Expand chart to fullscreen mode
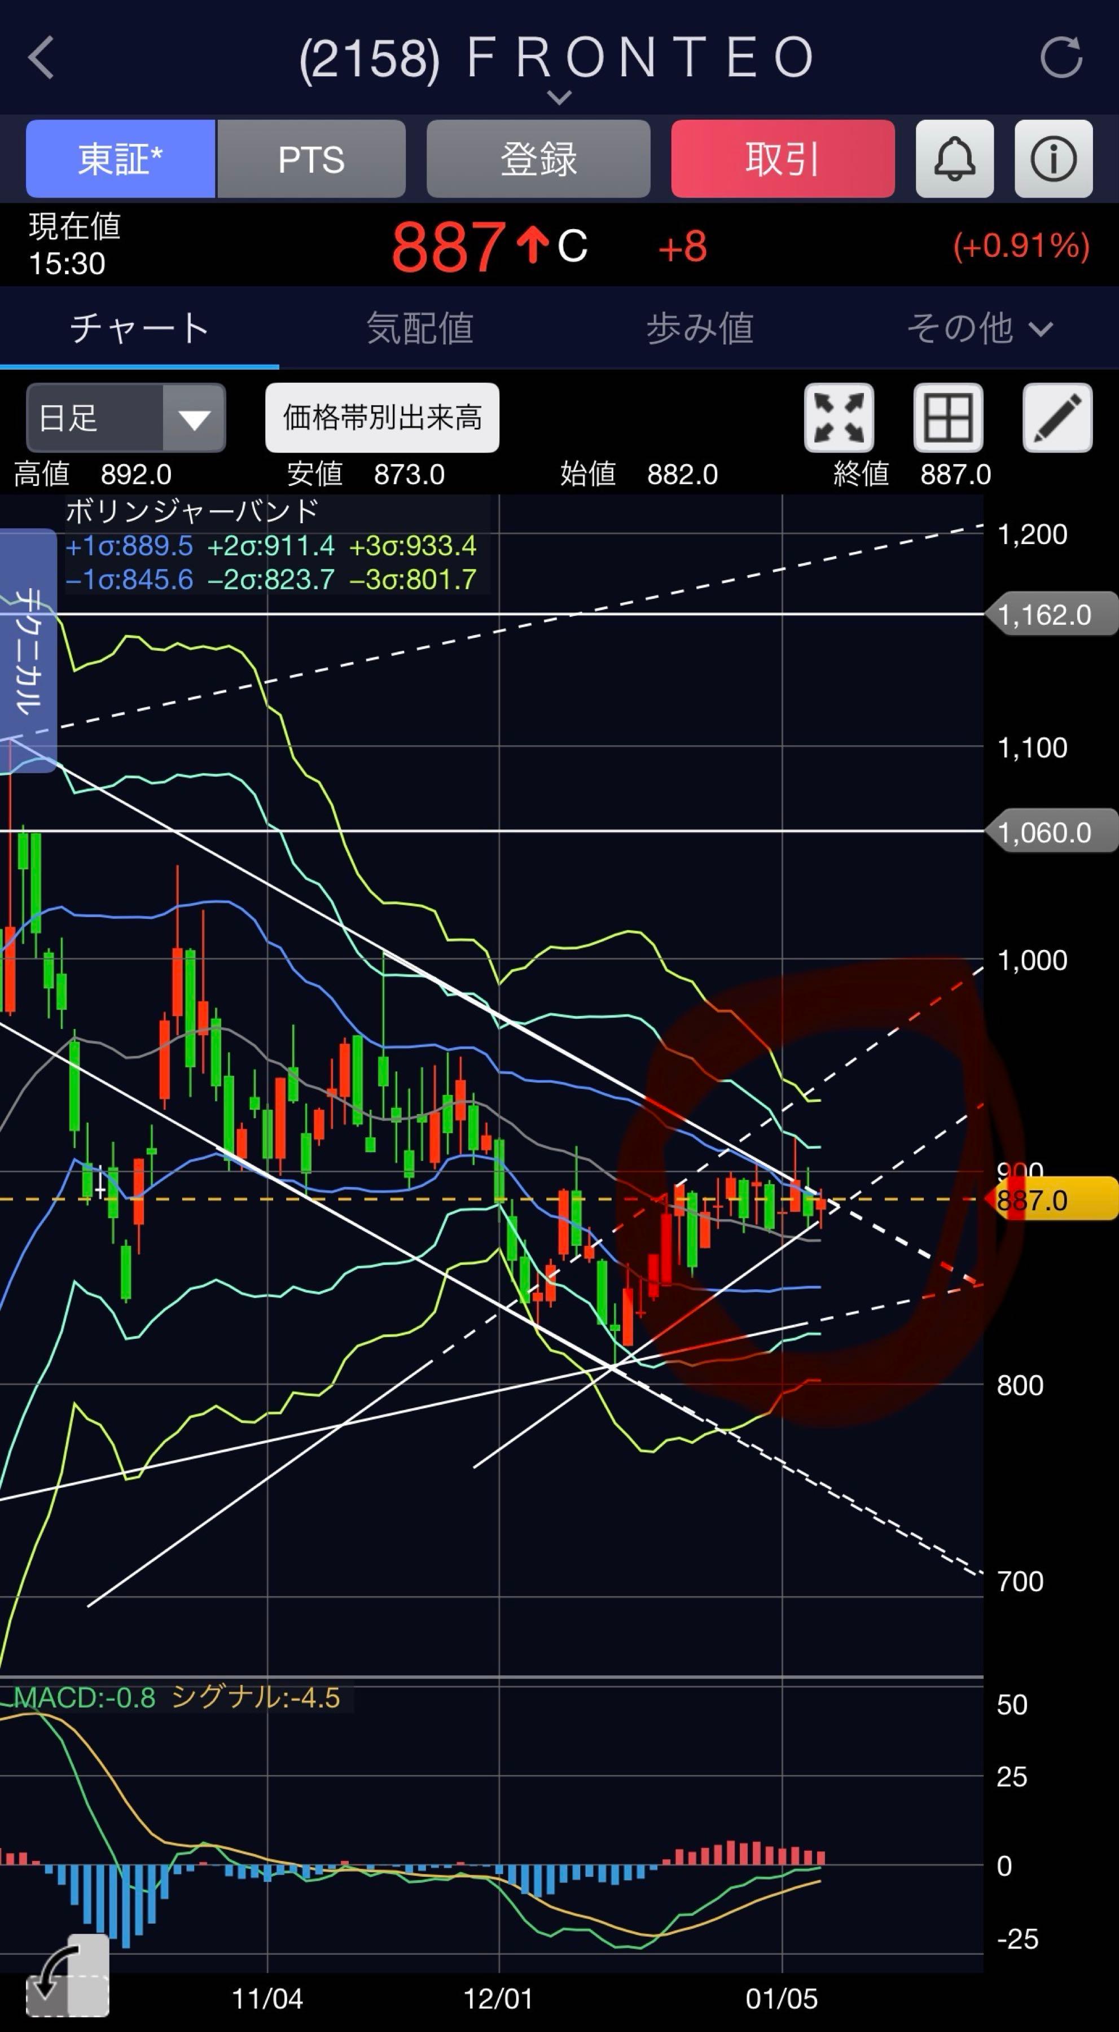Image resolution: width=1119 pixels, height=2032 pixels. pos(839,417)
